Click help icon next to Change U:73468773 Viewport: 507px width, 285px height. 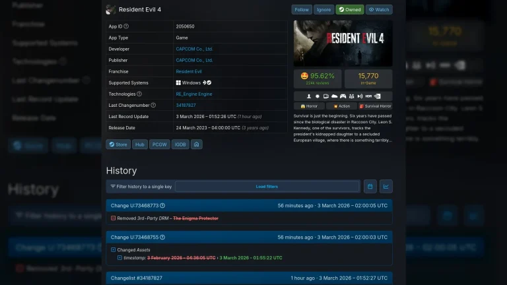pyautogui.click(x=162, y=206)
